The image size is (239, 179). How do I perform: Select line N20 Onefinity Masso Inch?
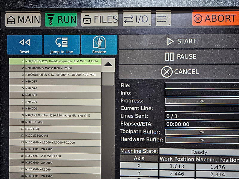[x=55, y=68]
